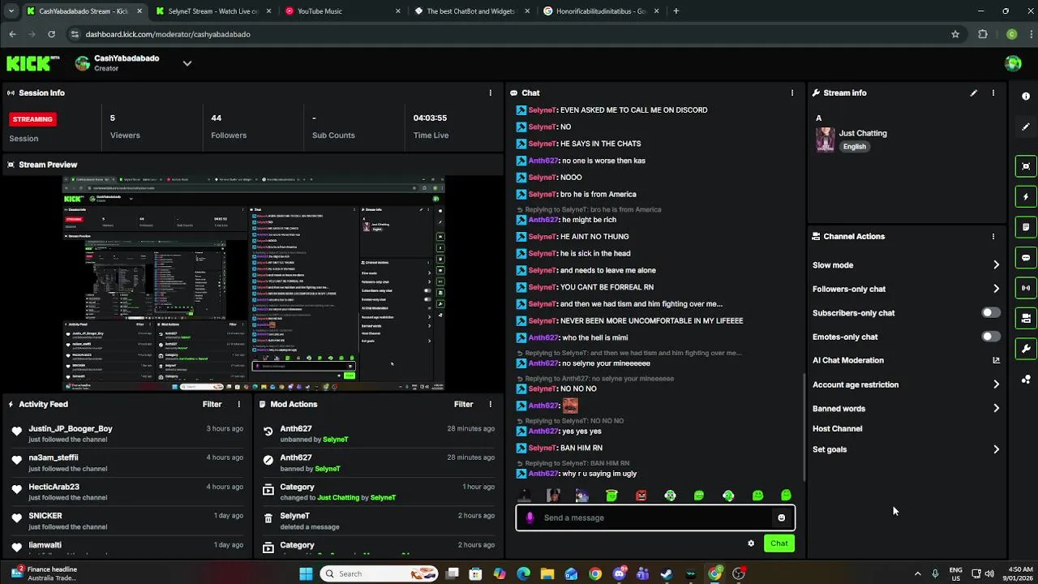This screenshot has height=584, width=1038.
Task: Click in Send a message field
Action: point(655,517)
